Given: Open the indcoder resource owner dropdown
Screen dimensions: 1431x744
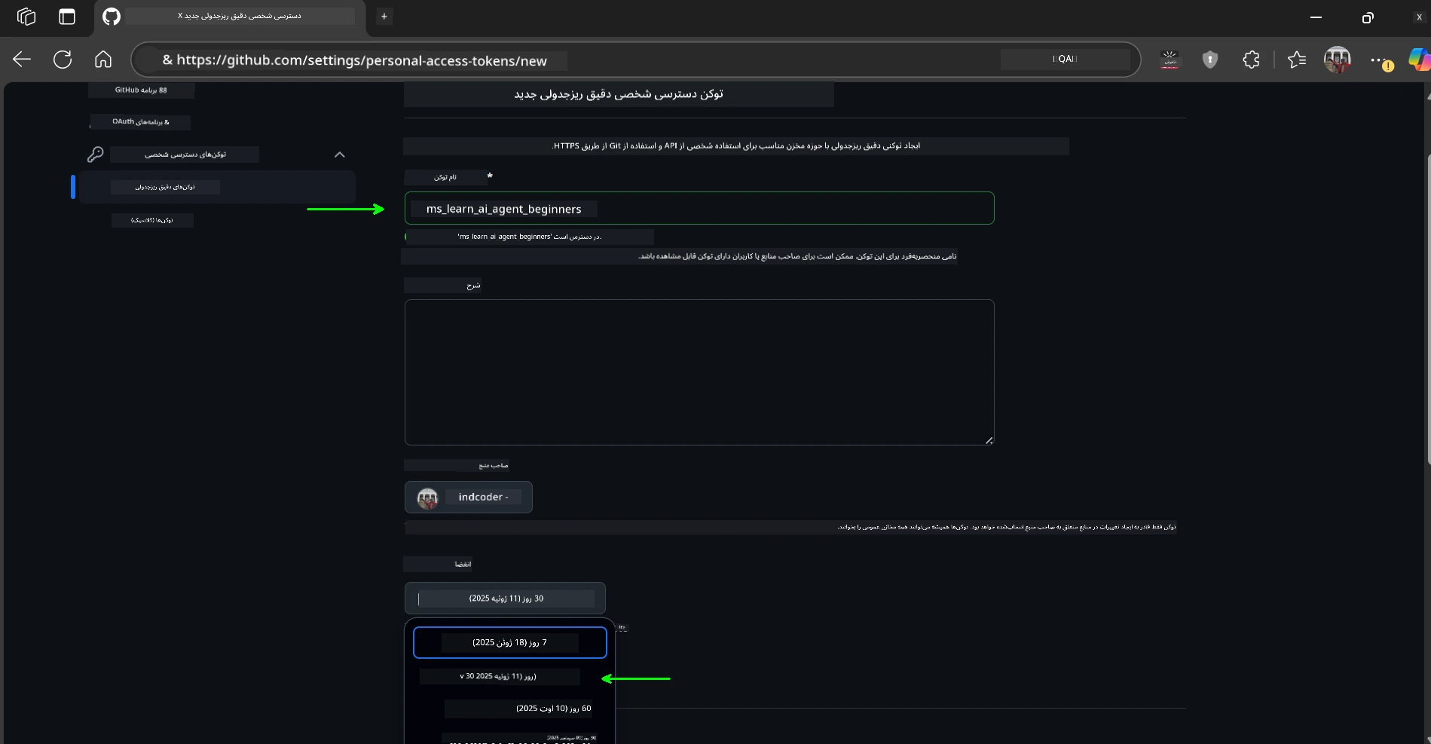Looking at the screenshot, I should click(x=468, y=497).
